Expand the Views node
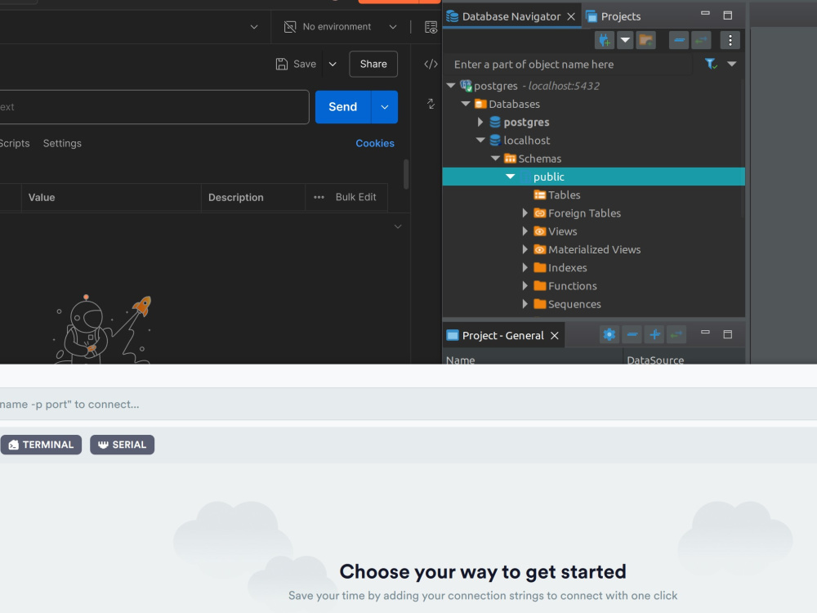 tap(525, 231)
